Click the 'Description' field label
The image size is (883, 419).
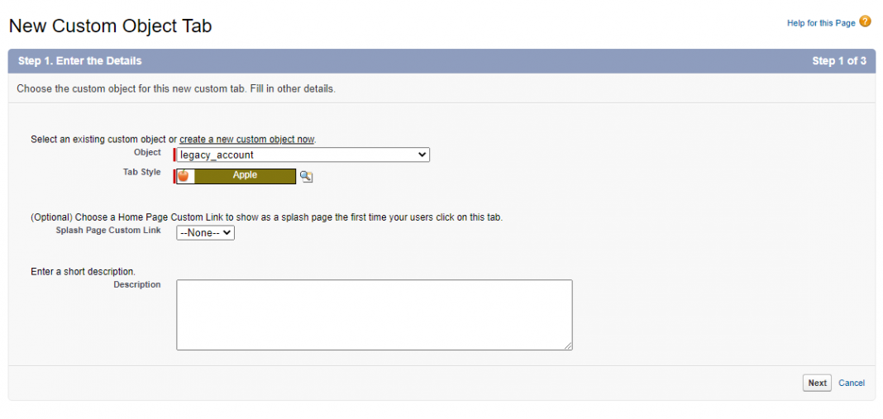137,284
